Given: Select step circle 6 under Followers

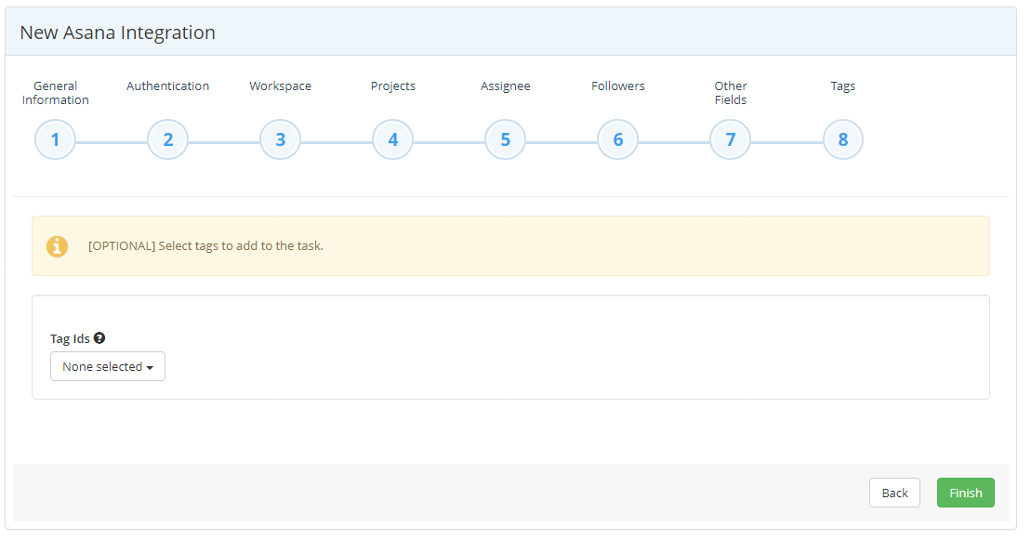Looking at the screenshot, I should click(x=617, y=138).
